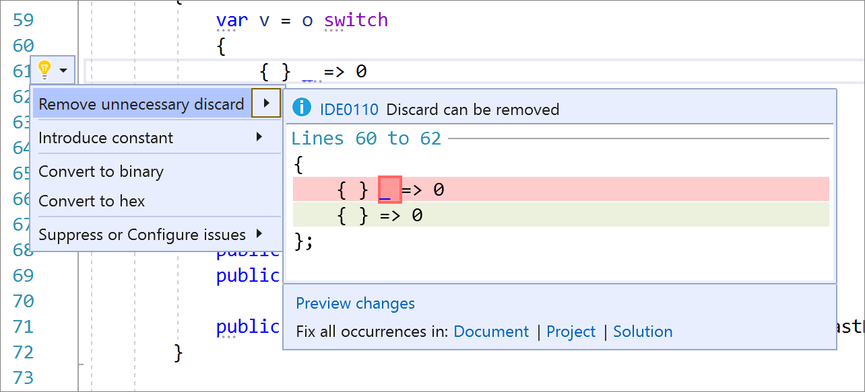Click the lightbulb quick actions icon
Screen dimensions: 865x392
point(44,69)
